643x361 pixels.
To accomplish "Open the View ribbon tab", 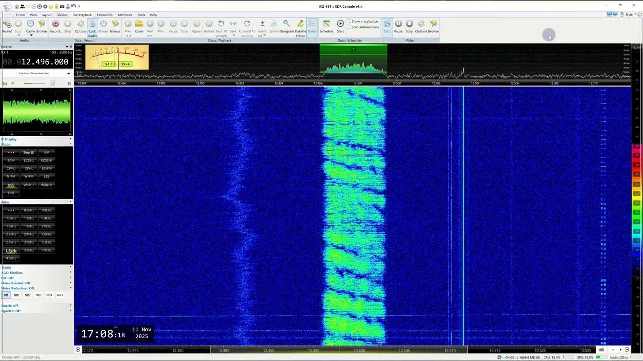I will (33, 15).
